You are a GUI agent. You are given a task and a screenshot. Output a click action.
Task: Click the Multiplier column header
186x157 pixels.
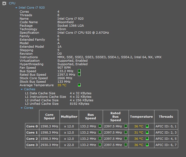pos(69,117)
